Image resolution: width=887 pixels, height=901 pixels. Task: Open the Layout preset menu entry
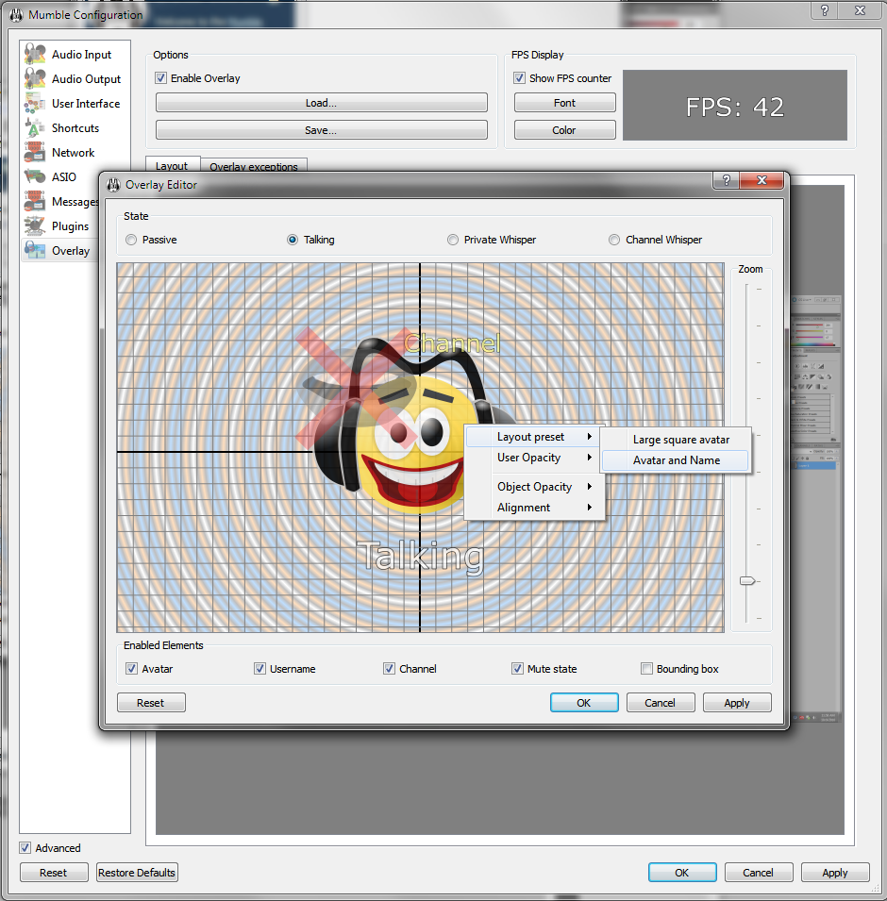point(532,437)
